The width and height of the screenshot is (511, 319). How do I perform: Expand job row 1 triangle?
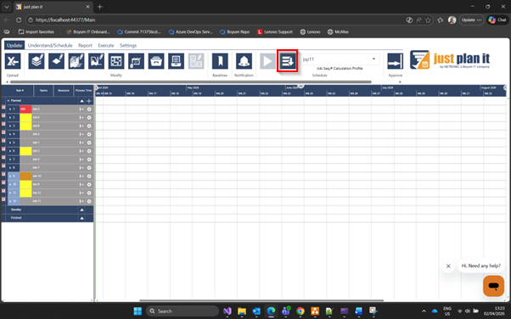10,109
